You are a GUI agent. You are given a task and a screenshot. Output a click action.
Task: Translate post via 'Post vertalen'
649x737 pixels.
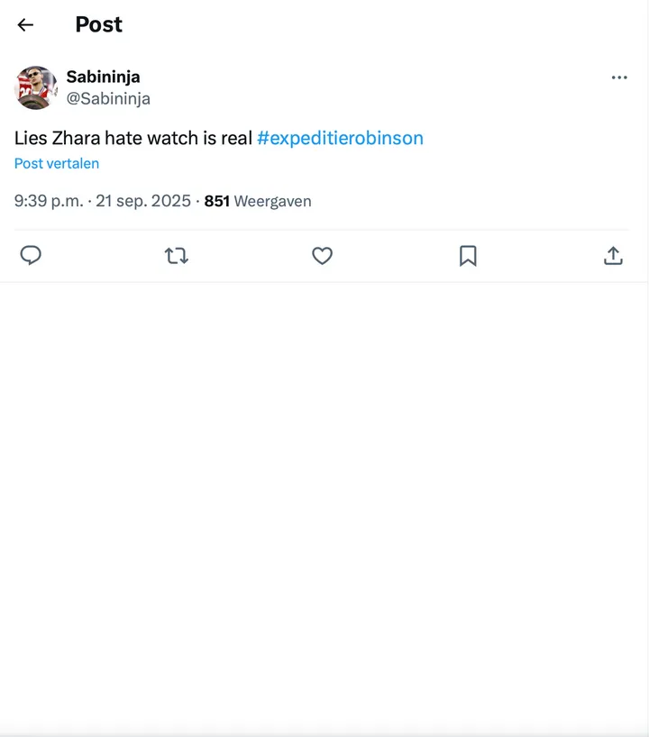[x=57, y=163]
